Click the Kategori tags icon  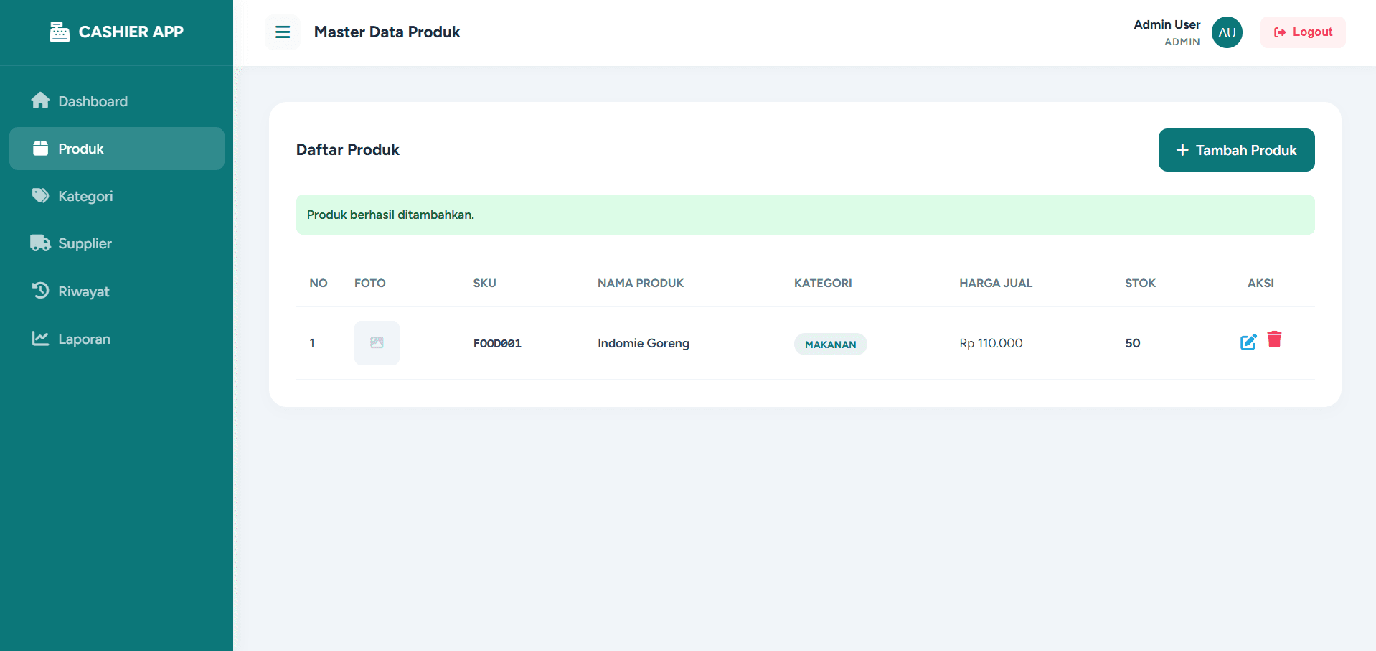tap(40, 195)
